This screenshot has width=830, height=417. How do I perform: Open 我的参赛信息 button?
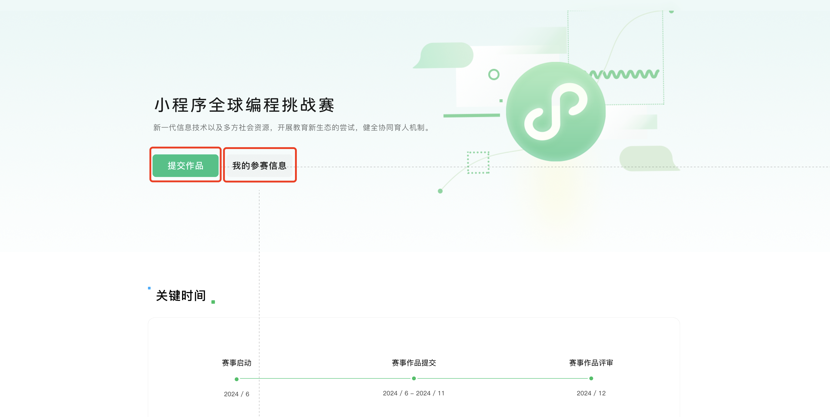(x=259, y=166)
